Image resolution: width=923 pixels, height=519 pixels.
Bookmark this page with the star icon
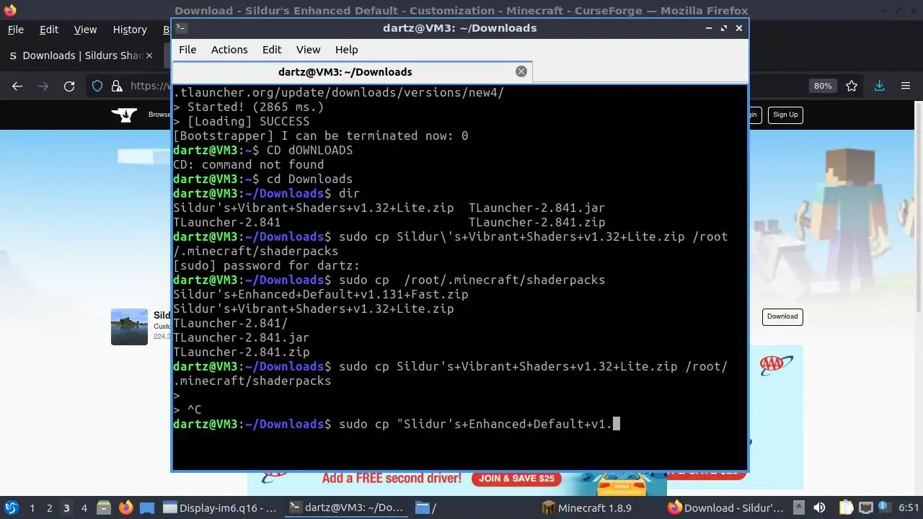[852, 86]
